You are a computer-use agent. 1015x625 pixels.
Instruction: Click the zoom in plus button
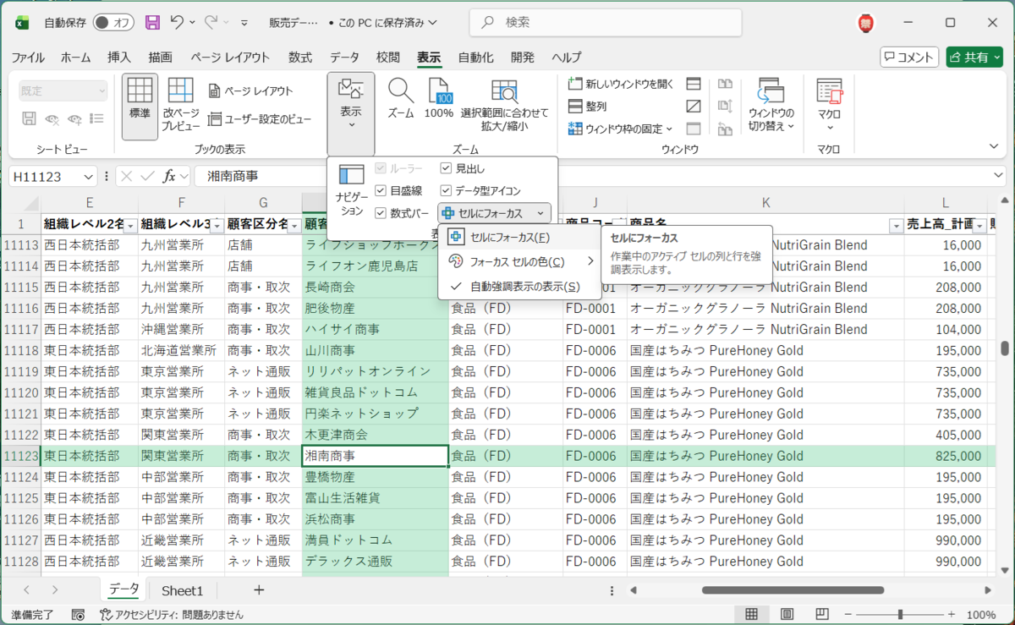pyautogui.click(x=952, y=614)
